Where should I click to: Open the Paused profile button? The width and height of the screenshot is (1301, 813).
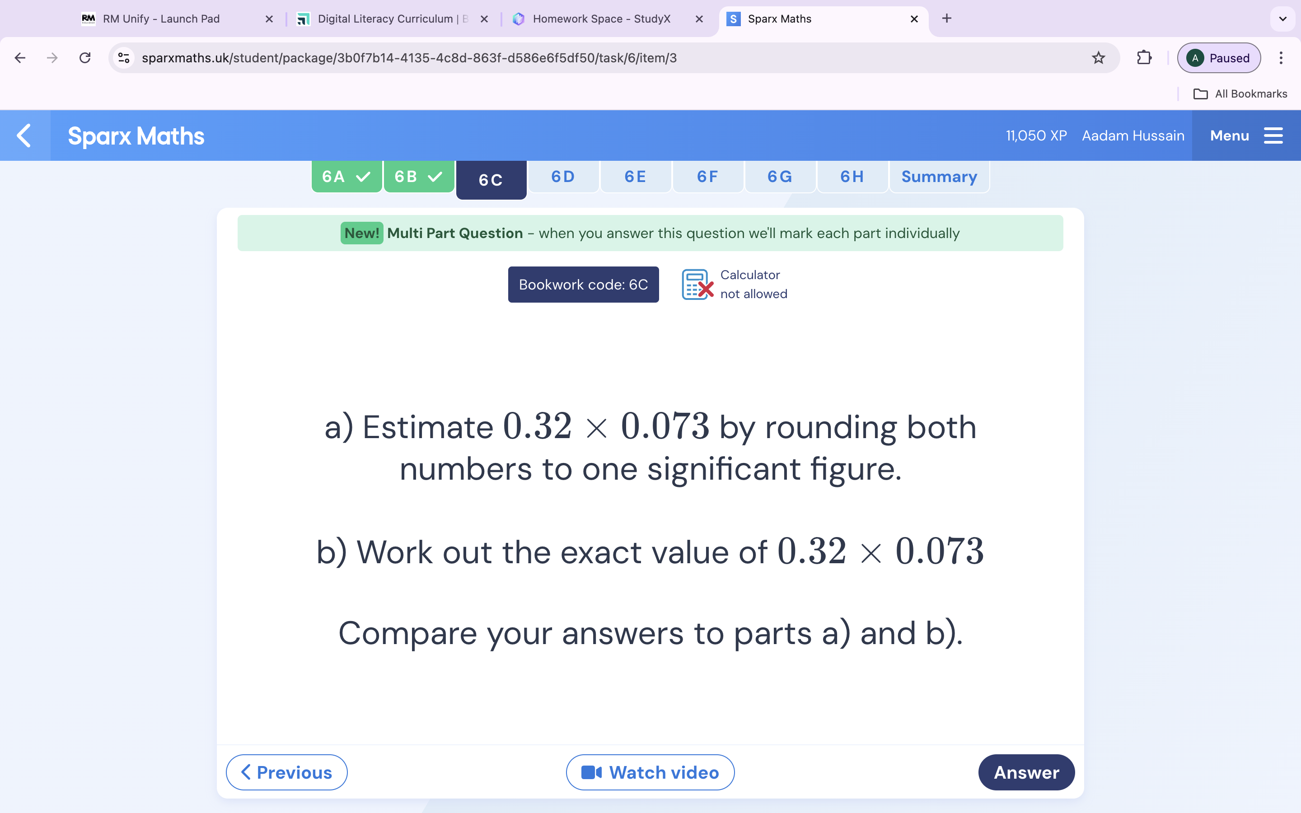pos(1219,57)
